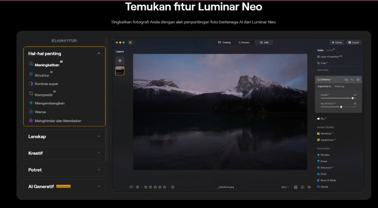Click the reject circle icon after stars

tap(172, 187)
